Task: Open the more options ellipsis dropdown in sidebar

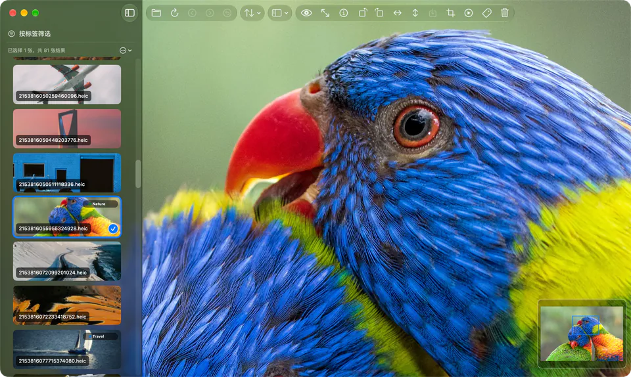Action: [x=126, y=50]
